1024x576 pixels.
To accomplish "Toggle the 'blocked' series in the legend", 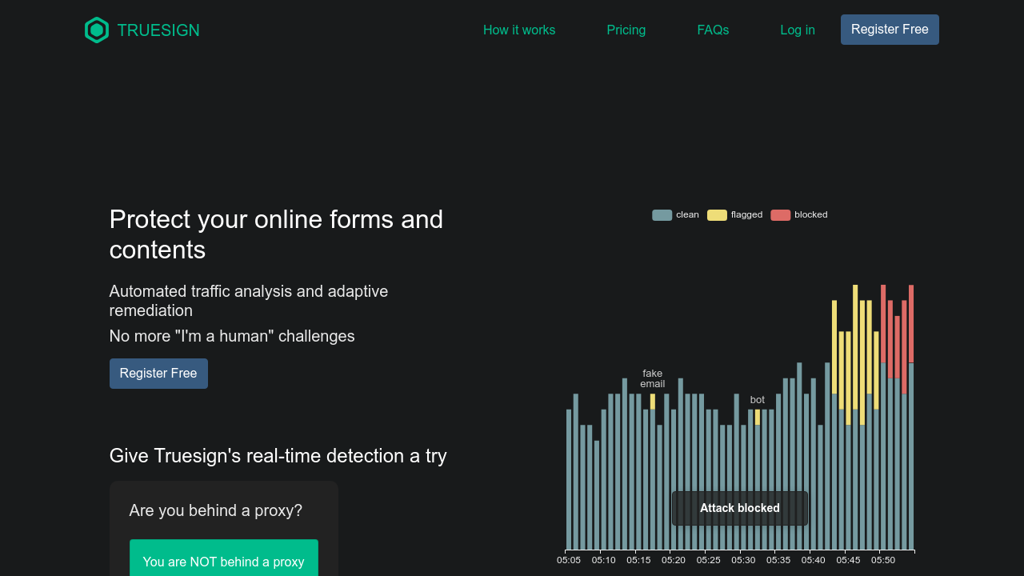I will pyautogui.click(x=810, y=214).
